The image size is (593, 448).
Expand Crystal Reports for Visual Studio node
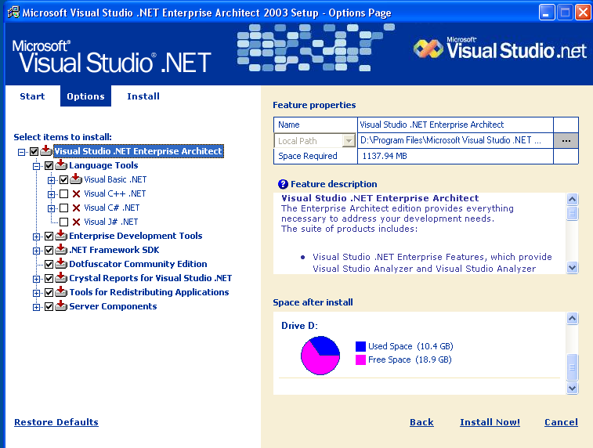pyautogui.click(x=36, y=279)
